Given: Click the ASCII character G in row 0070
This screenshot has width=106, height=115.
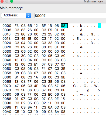Looking at the screenshot, I should (74, 86).
